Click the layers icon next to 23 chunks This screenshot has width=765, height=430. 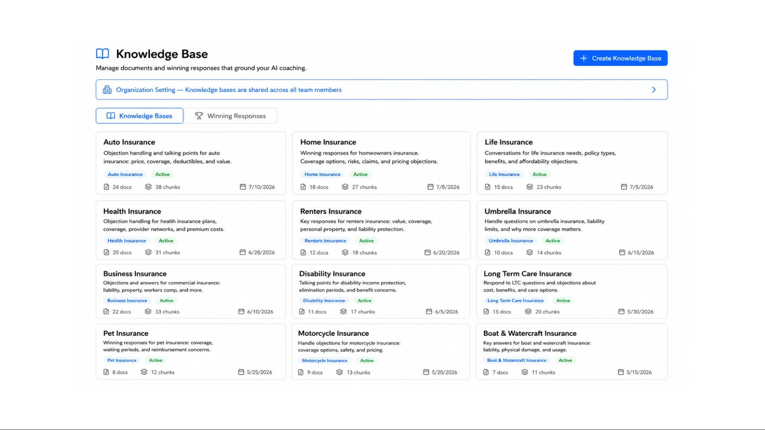tap(530, 187)
